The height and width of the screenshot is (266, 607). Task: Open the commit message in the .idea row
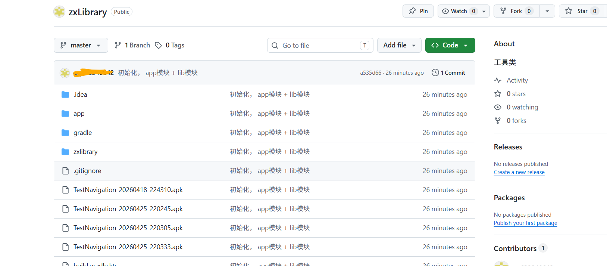[x=270, y=95]
